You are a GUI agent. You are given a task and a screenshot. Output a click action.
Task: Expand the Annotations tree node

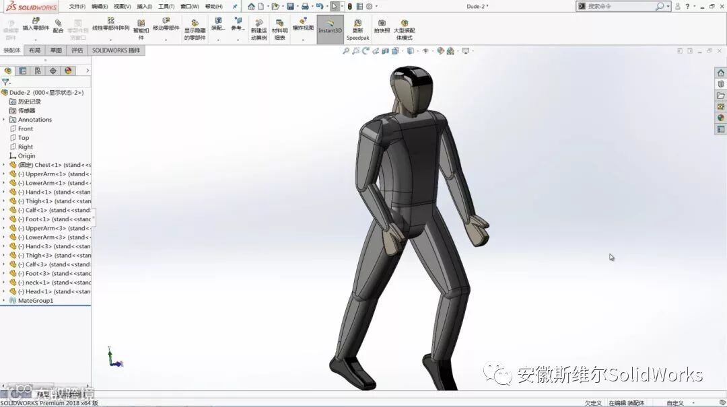pyautogui.click(x=4, y=120)
